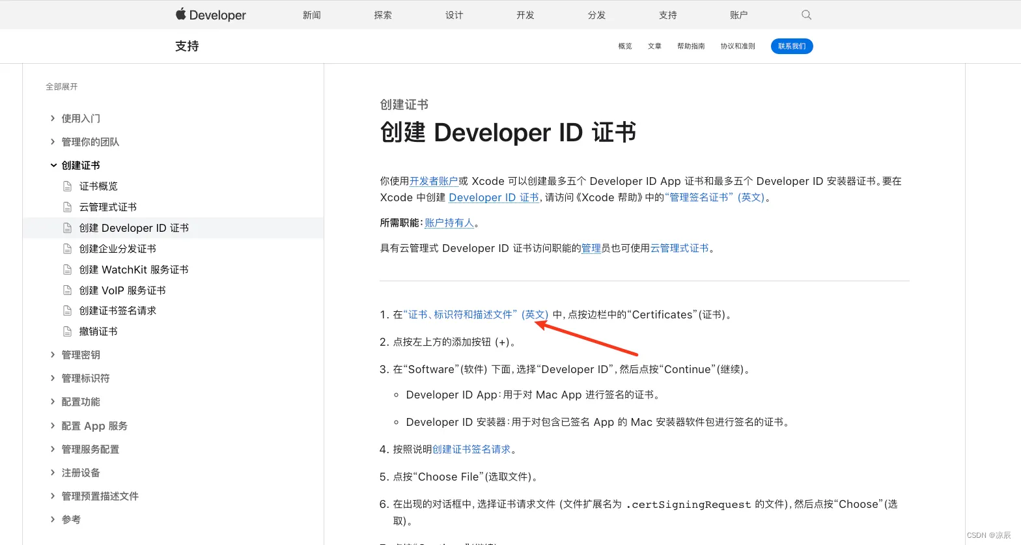The height and width of the screenshot is (545, 1021).
Task: Expand the 管理标识符 section chevron
Action: [x=53, y=378]
